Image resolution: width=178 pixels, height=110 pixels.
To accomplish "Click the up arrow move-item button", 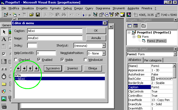I will tap(30, 68).
